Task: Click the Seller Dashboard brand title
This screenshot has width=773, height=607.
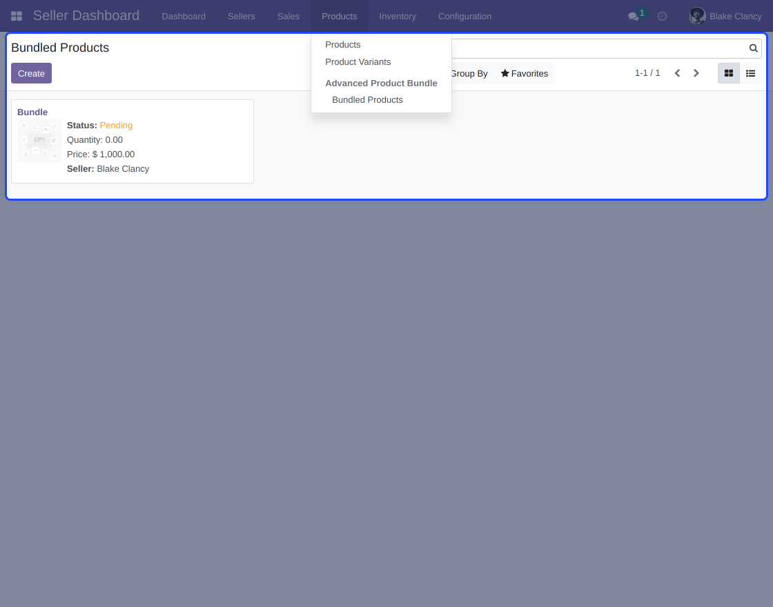Action: click(x=86, y=16)
